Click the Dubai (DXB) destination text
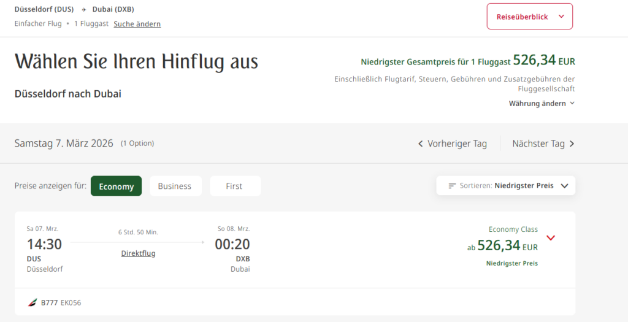 pyautogui.click(x=113, y=9)
